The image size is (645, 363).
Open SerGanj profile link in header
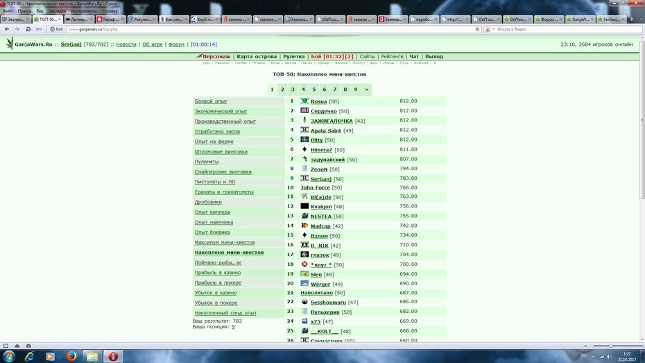71,44
